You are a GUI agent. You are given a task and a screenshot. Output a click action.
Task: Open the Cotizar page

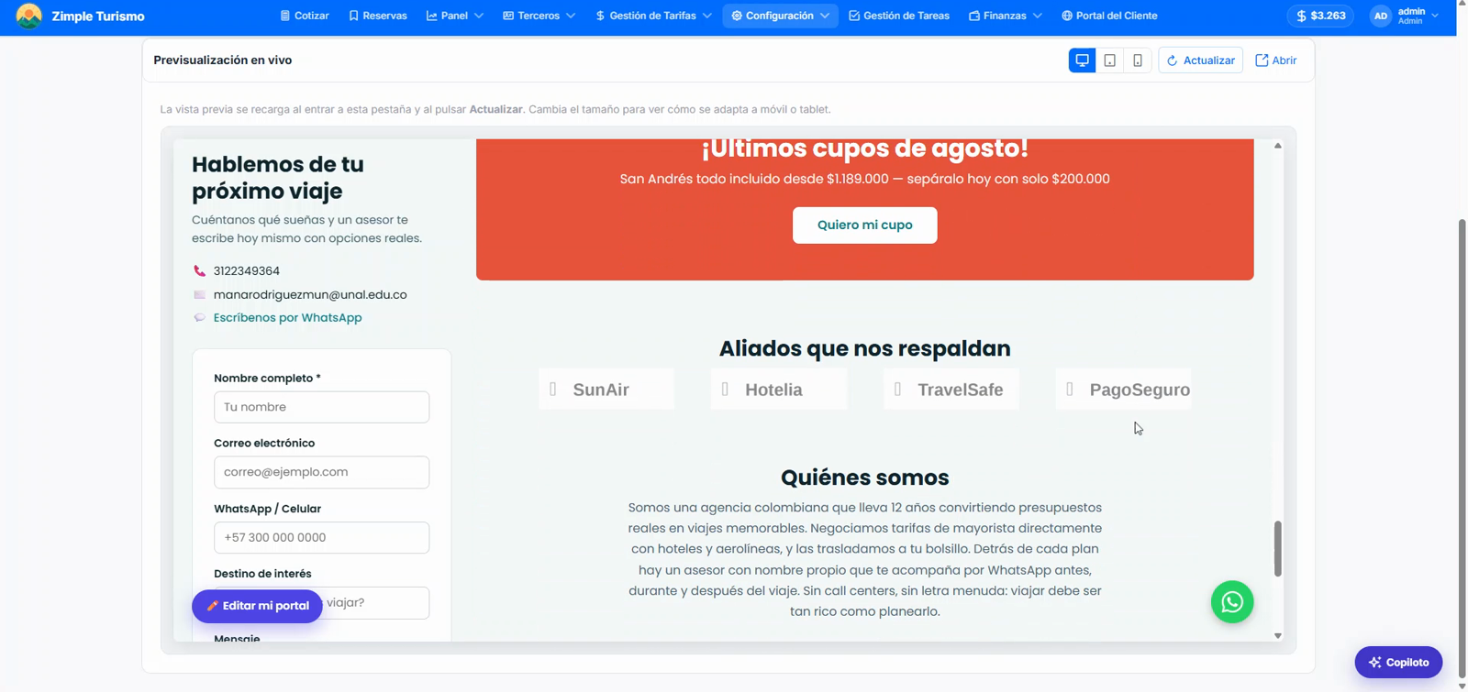(305, 16)
